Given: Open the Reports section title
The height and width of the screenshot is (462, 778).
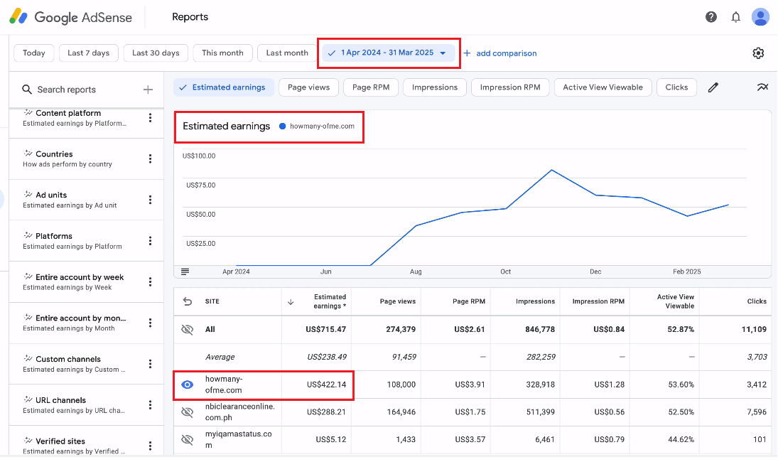Looking at the screenshot, I should click(x=190, y=17).
